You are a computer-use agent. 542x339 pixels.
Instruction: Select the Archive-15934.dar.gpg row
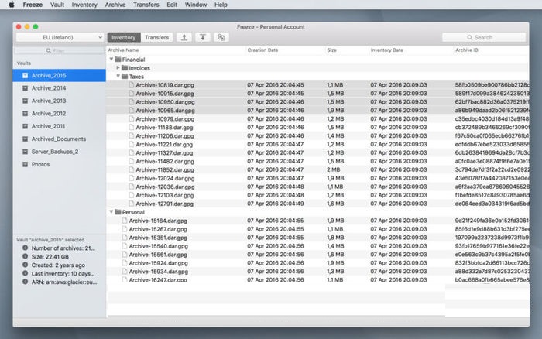(x=317, y=271)
